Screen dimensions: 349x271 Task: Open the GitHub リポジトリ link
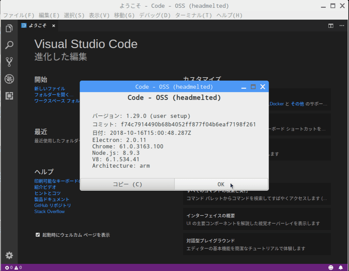[53, 205]
